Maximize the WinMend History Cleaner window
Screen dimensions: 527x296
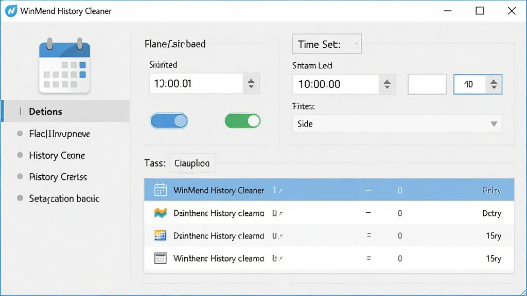point(480,11)
